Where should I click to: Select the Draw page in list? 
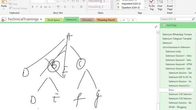pos(177,90)
